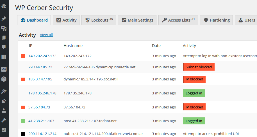257x137 pixels.
Task: Click the shield icon on Lockouts tab
Action: click(88, 20)
